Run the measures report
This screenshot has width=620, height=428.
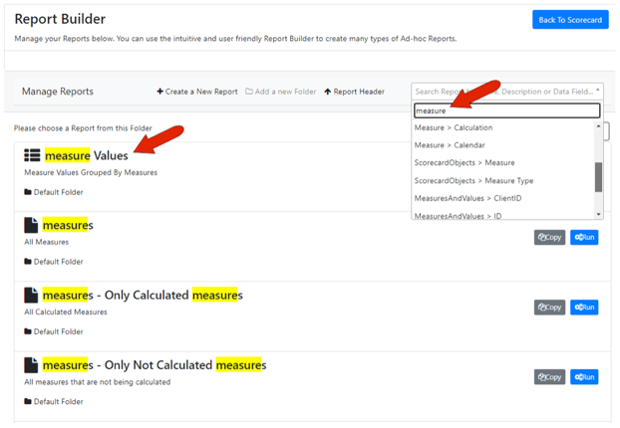point(584,238)
